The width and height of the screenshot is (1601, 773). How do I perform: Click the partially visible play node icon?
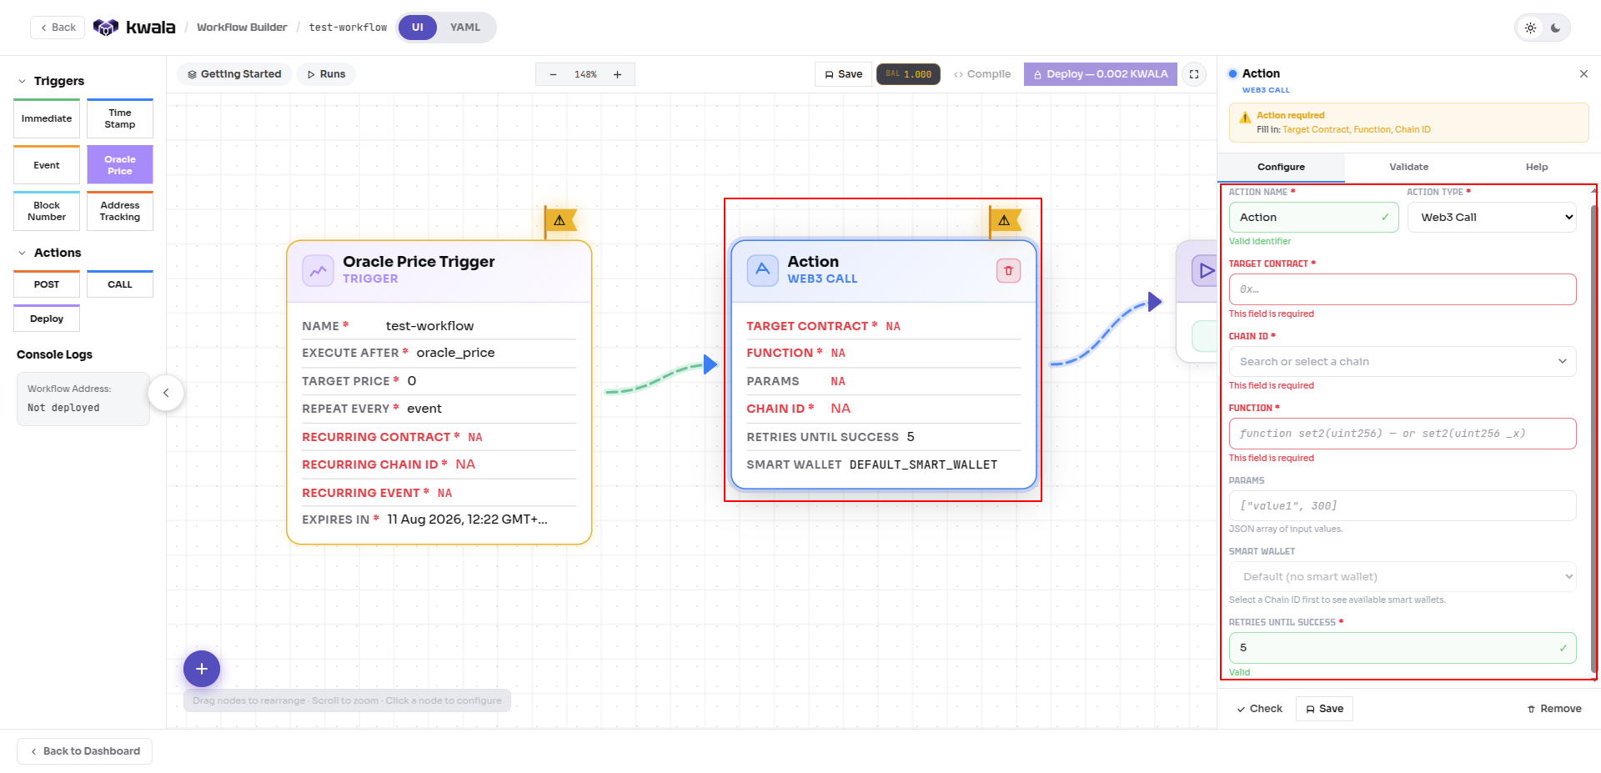[1206, 270]
